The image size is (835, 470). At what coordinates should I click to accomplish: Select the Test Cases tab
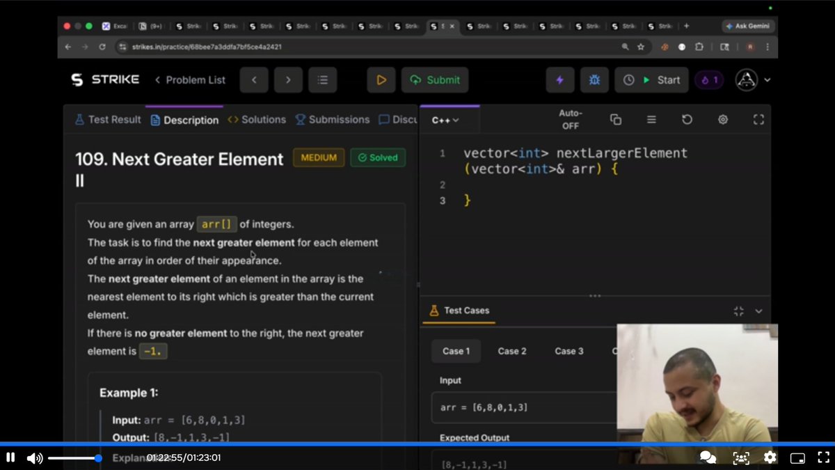point(459,311)
